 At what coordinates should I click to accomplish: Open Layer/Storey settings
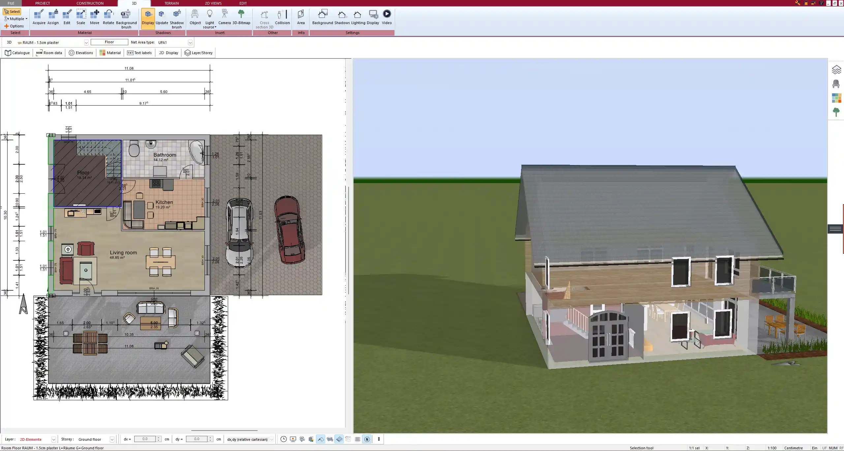coord(199,53)
